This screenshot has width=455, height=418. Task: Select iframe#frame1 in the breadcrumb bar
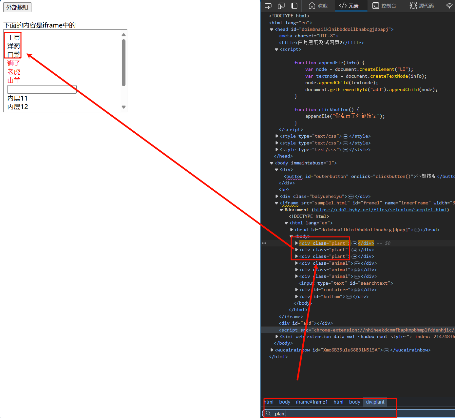(x=312, y=402)
